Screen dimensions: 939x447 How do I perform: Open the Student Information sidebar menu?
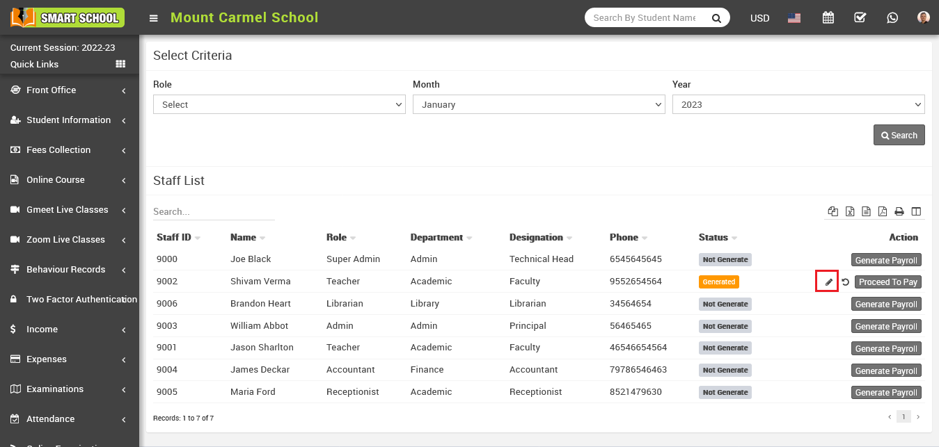[x=68, y=120]
